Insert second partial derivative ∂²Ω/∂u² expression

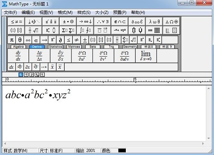pyautogui.click(x=82, y=56)
